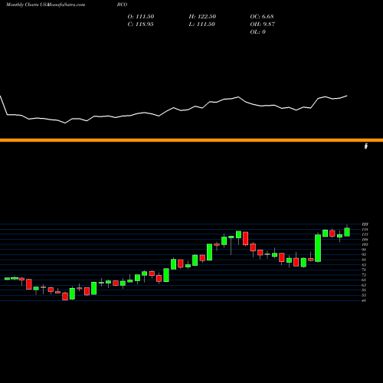Click the '92' price axis label
This screenshot has width=383, height=383.
(365, 254)
